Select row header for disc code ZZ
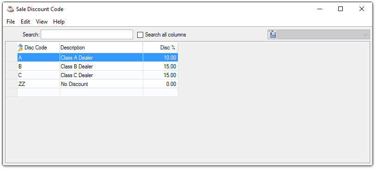The image size is (377, 170). coord(12,84)
